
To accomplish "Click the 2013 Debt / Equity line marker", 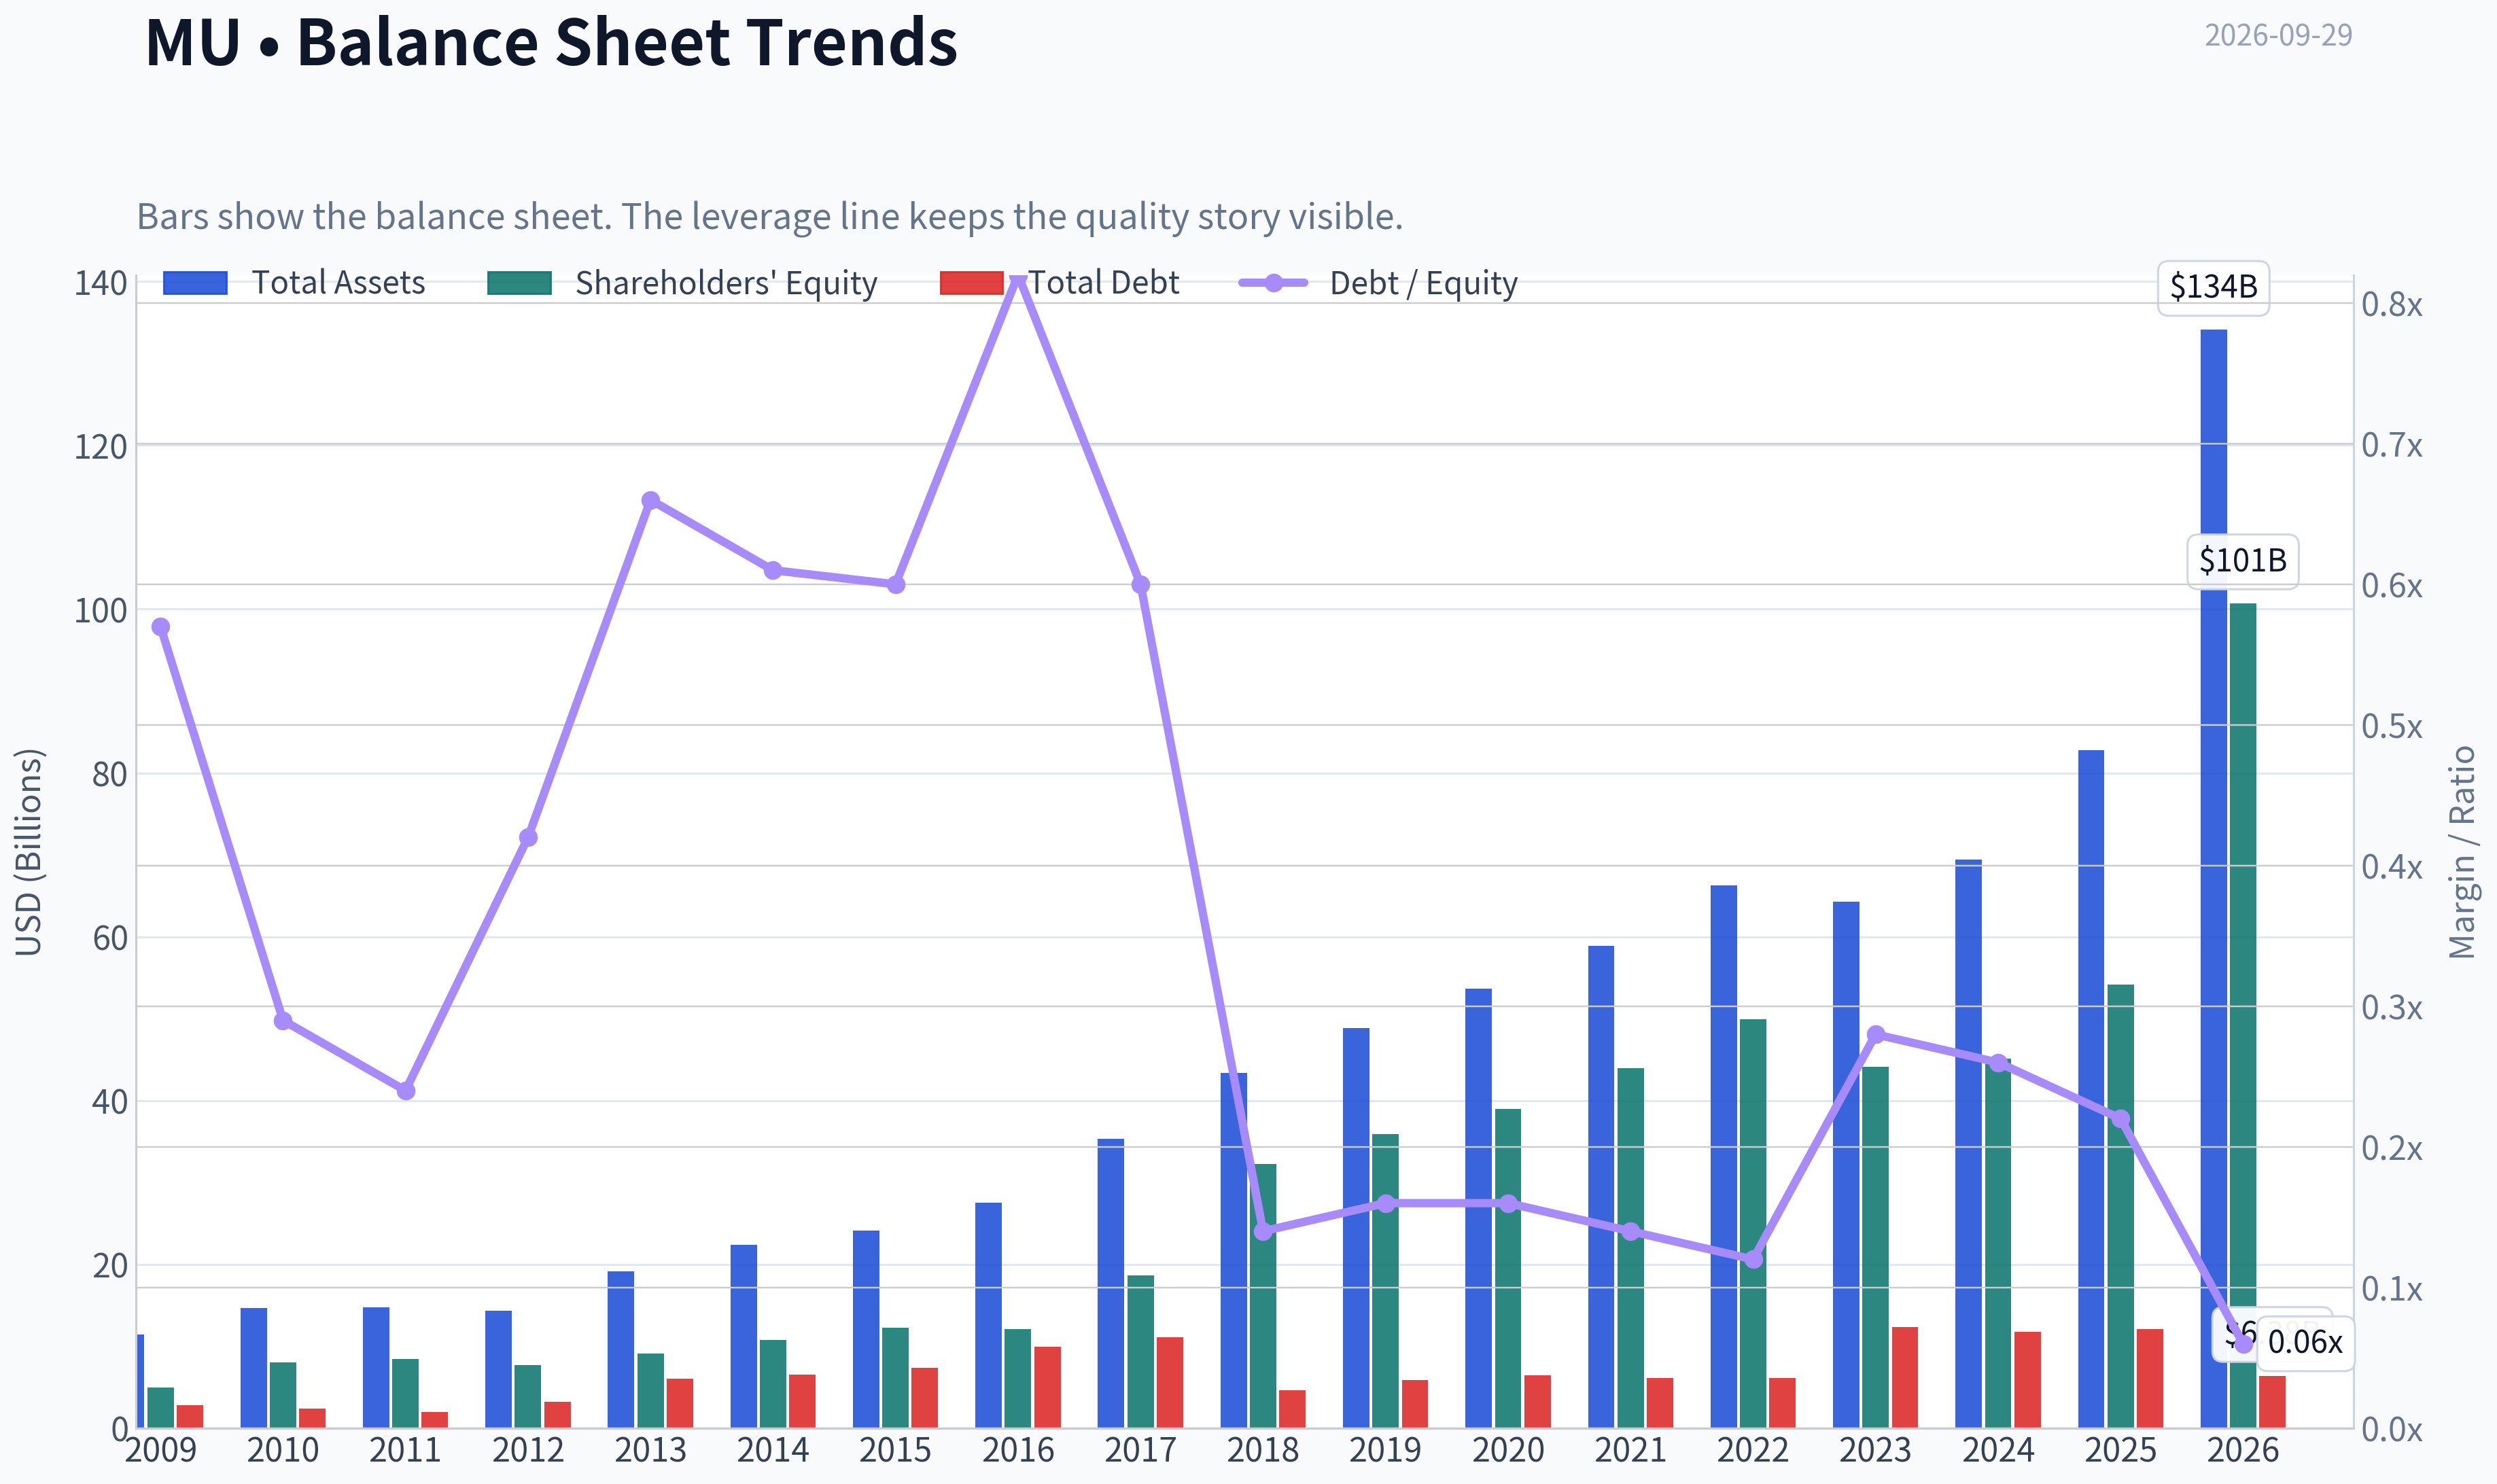I will tap(651, 500).
